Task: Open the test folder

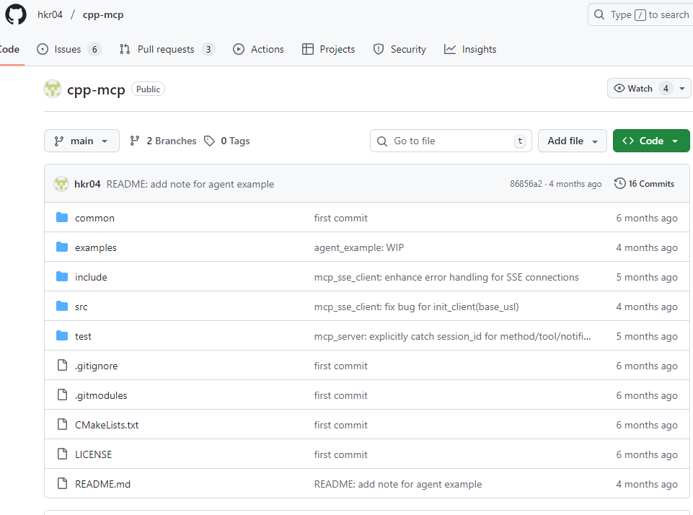Action: [83, 336]
